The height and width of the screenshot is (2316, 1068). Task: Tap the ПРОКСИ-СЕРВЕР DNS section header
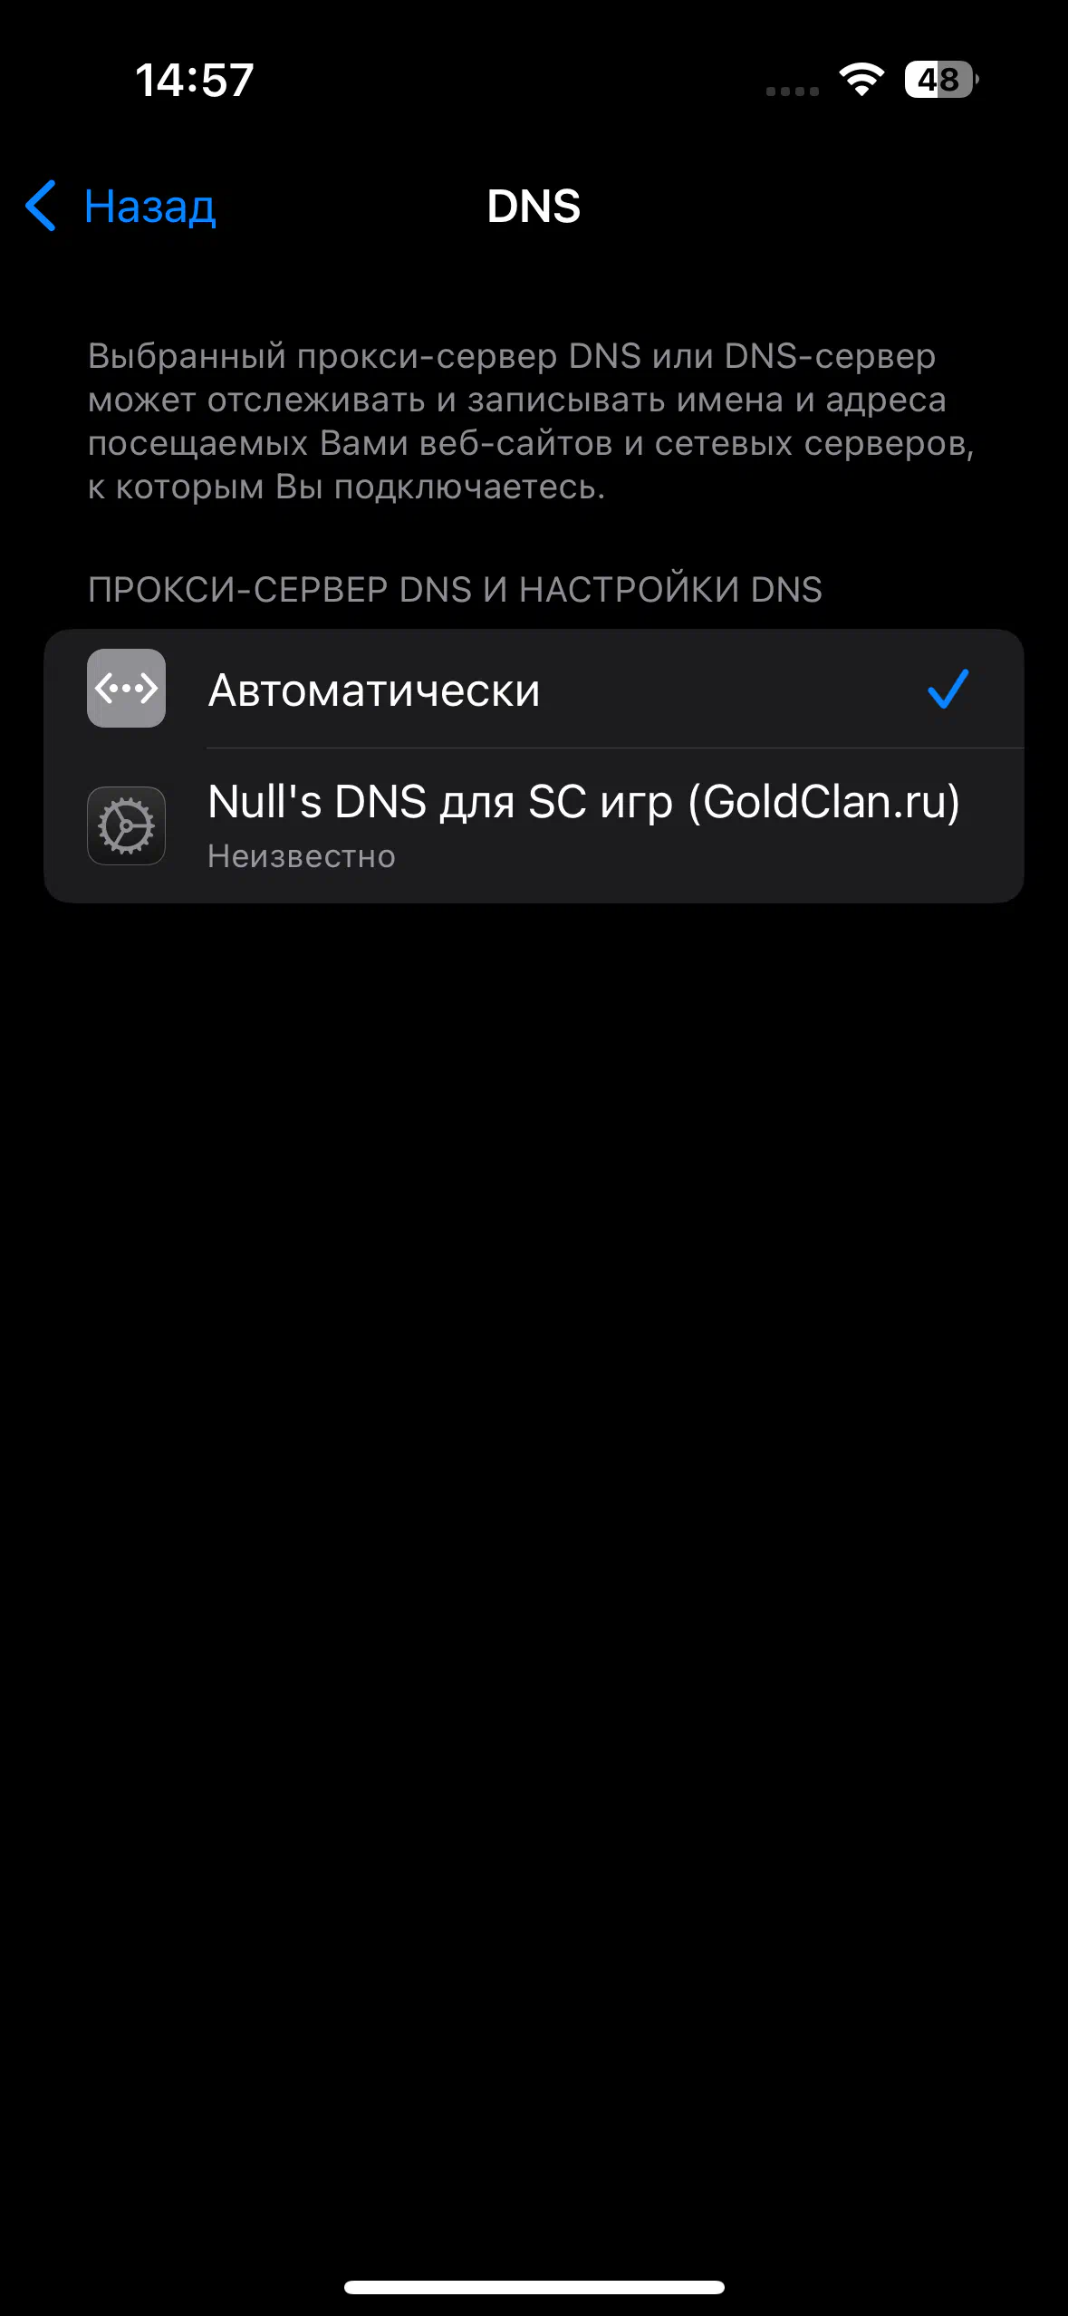pyautogui.click(x=455, y=590)
